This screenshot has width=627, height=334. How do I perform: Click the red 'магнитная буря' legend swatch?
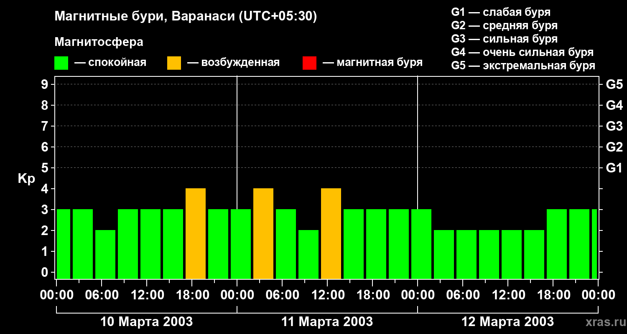tap(309, 63)
